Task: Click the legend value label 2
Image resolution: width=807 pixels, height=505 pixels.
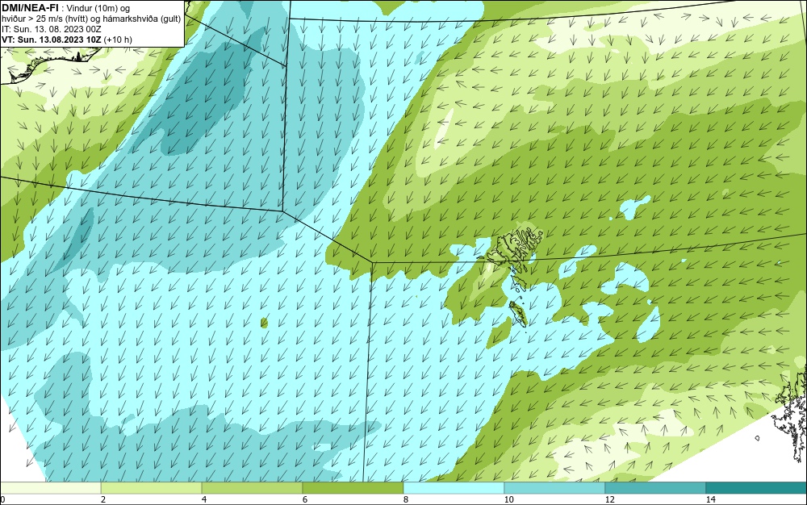Action: click(x=103, y=499)
